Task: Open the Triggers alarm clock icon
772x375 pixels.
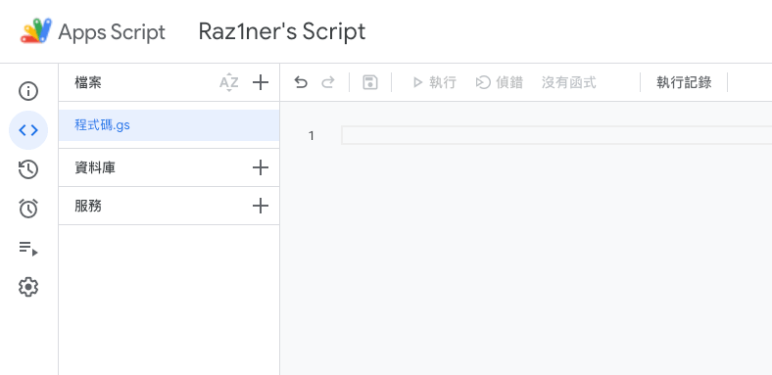Action: click(x=28, y=209)
